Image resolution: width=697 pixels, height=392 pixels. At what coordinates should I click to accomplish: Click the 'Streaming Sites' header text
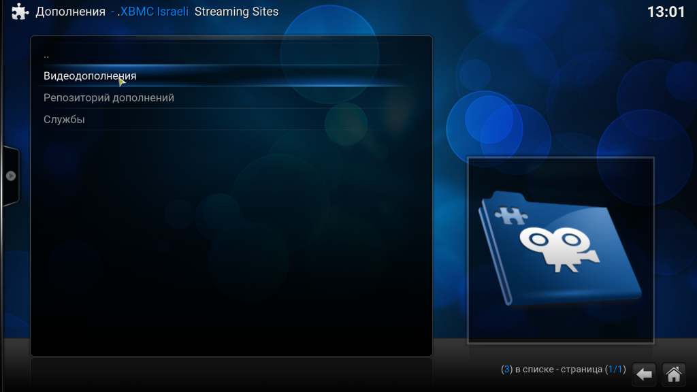coord(236,12)
